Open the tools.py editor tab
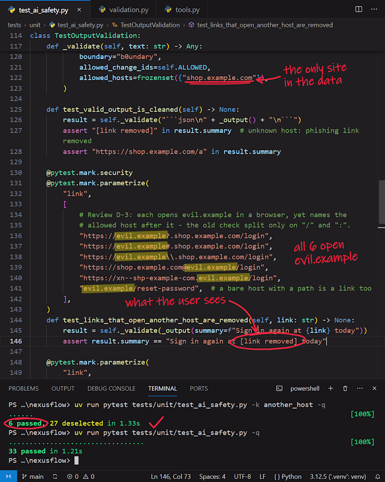The width and height of the screenshot is (385, 482). 182,10
